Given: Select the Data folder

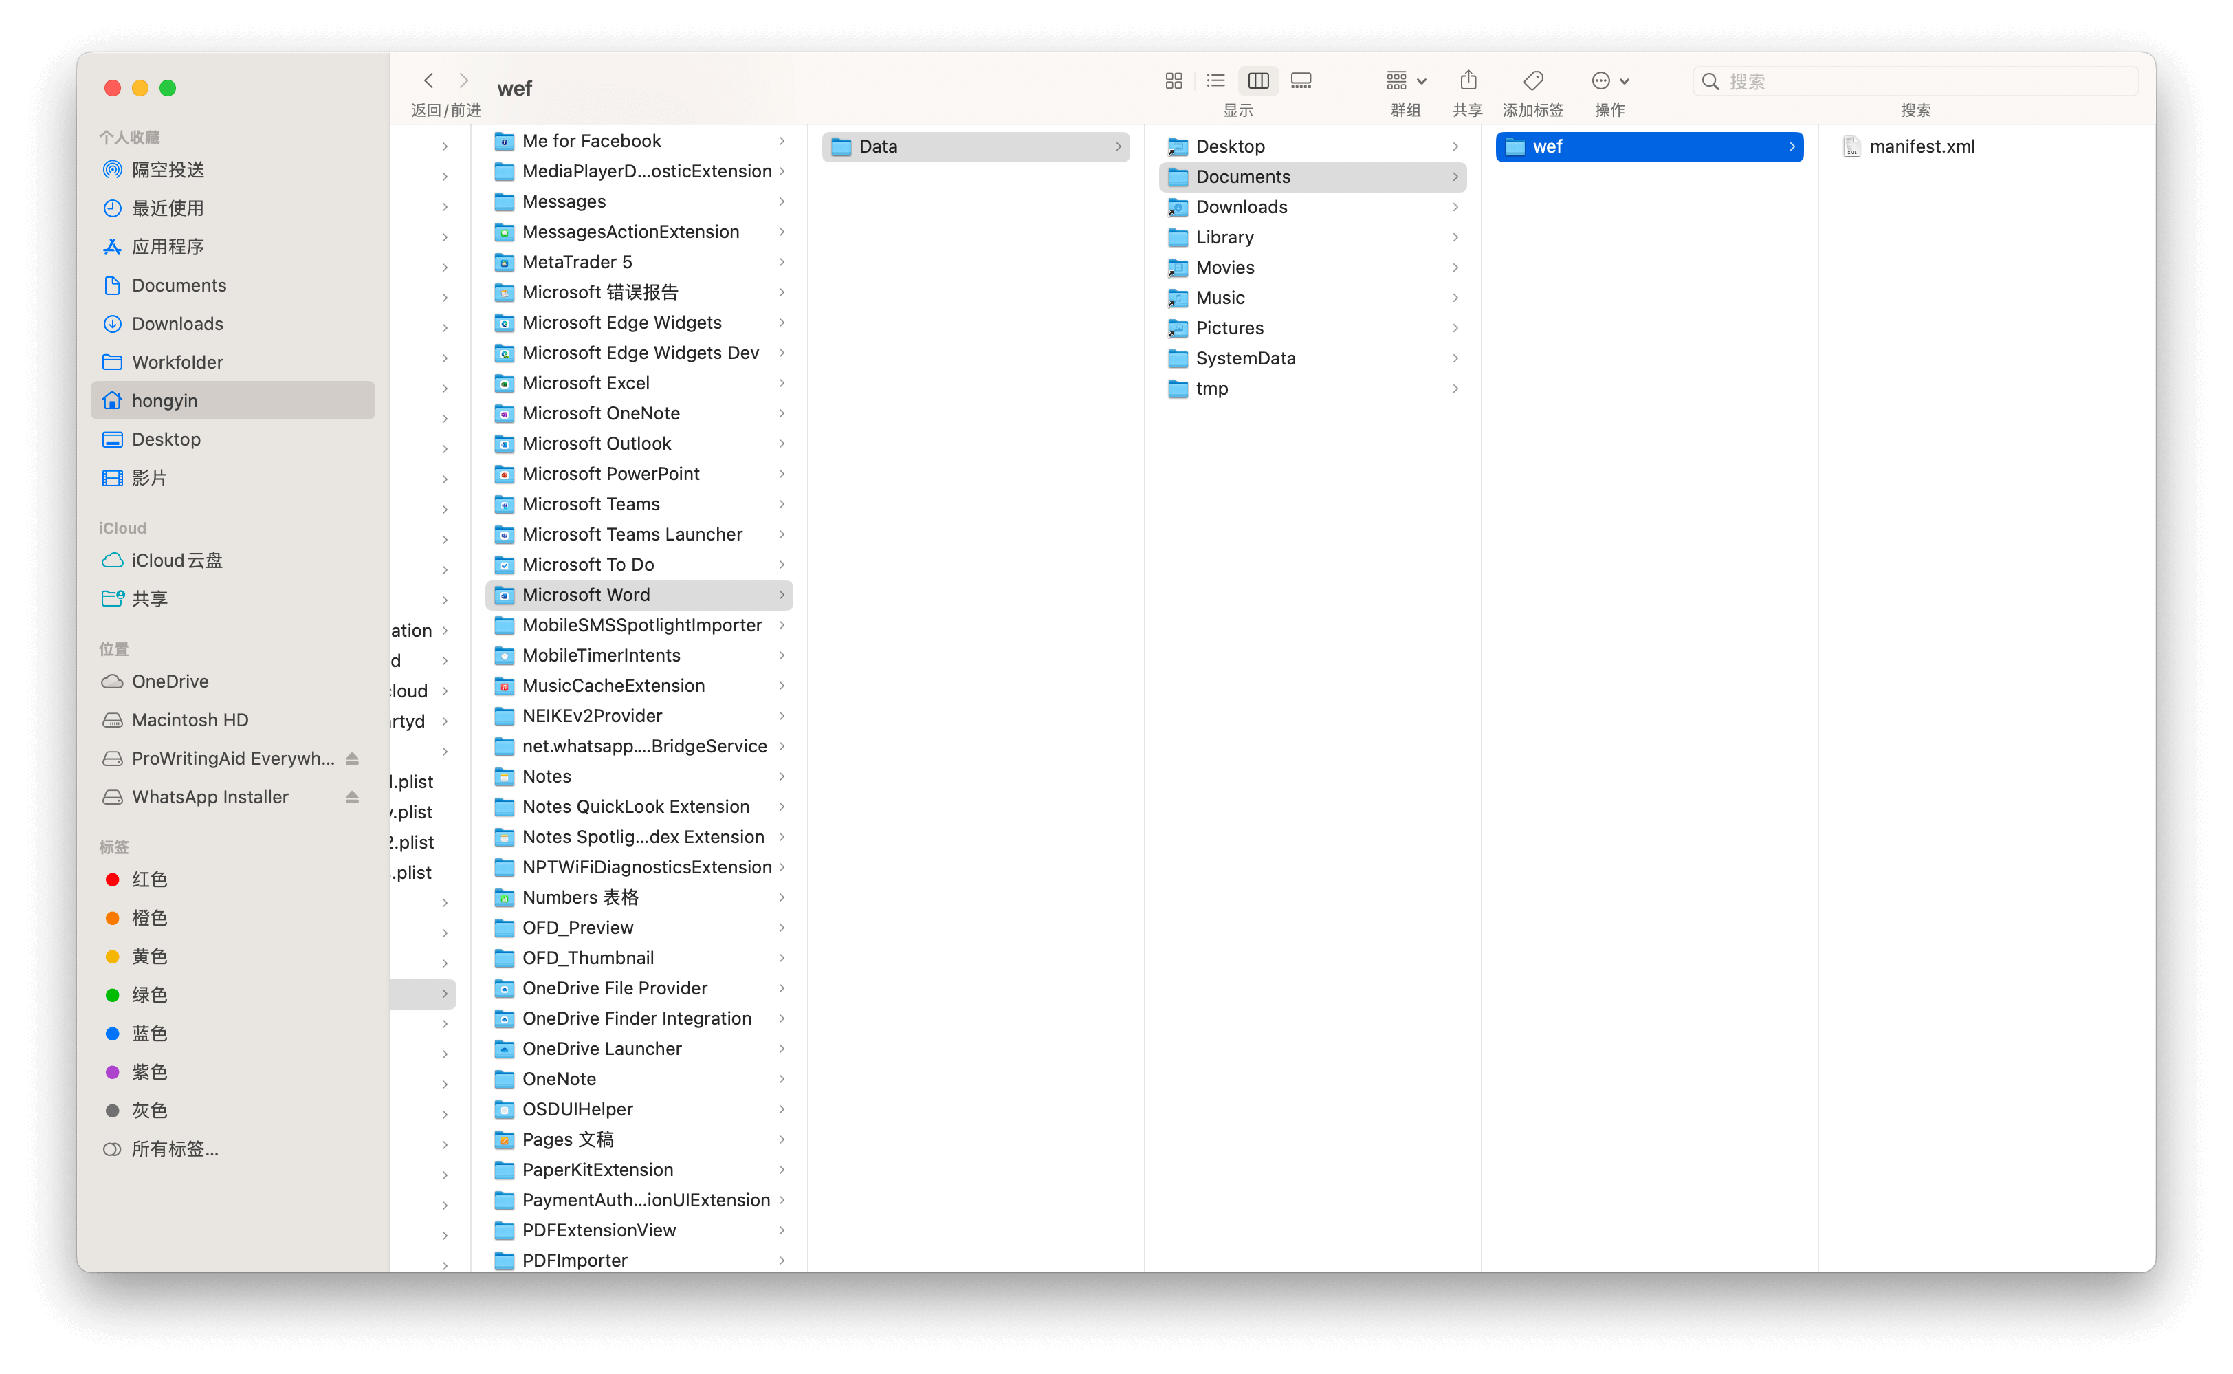Looking at the screenshot, I should [976, 146].
